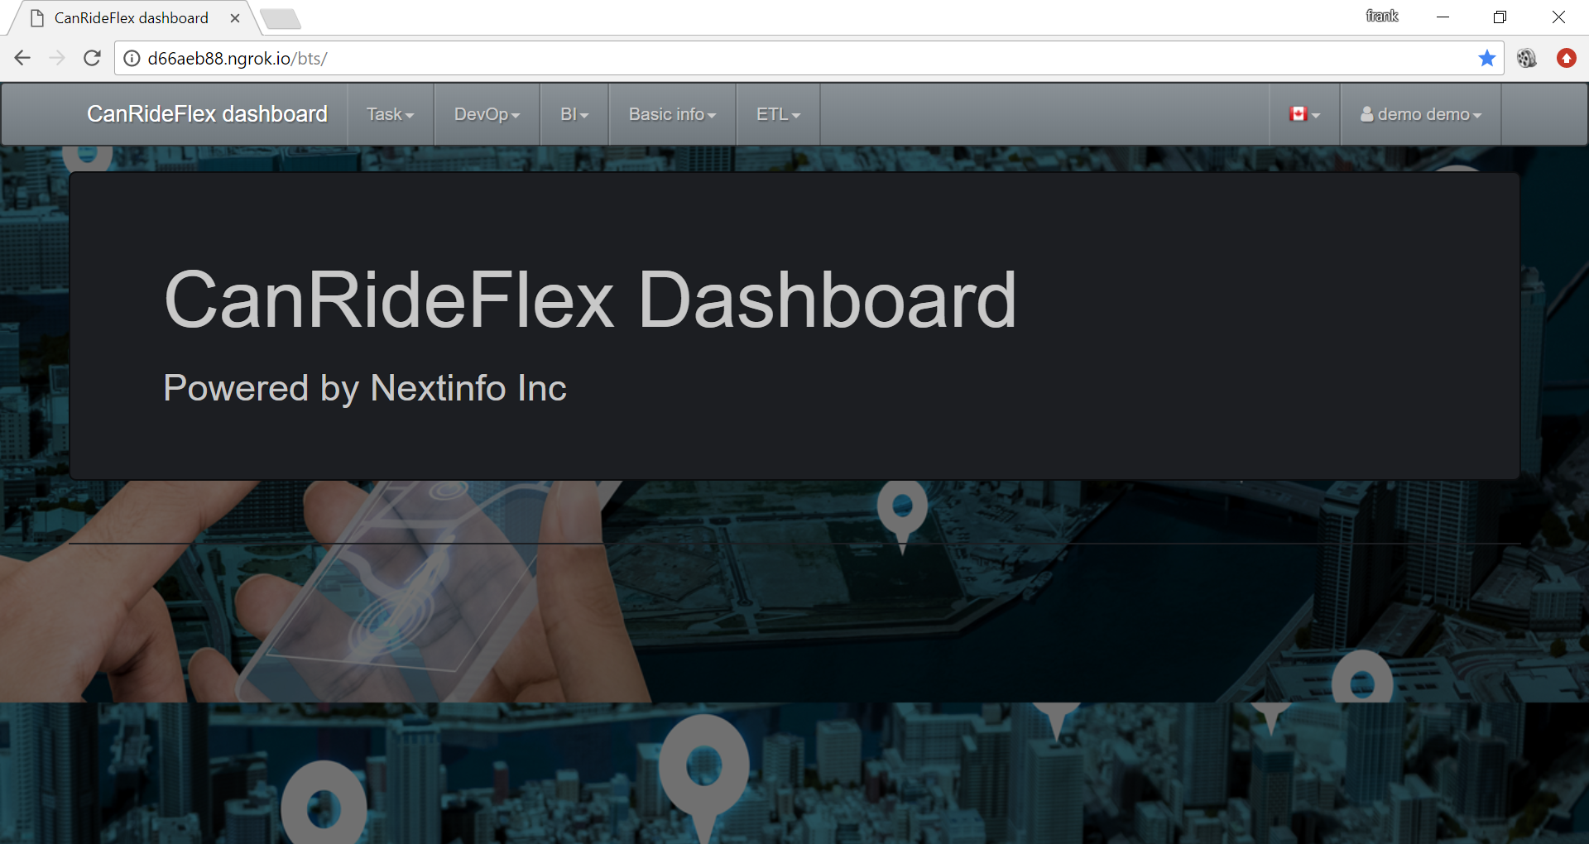The height and width of the screenshot is (844, 1589).
Task: Open the demo demo user menu
Action: click(1420, 114)
